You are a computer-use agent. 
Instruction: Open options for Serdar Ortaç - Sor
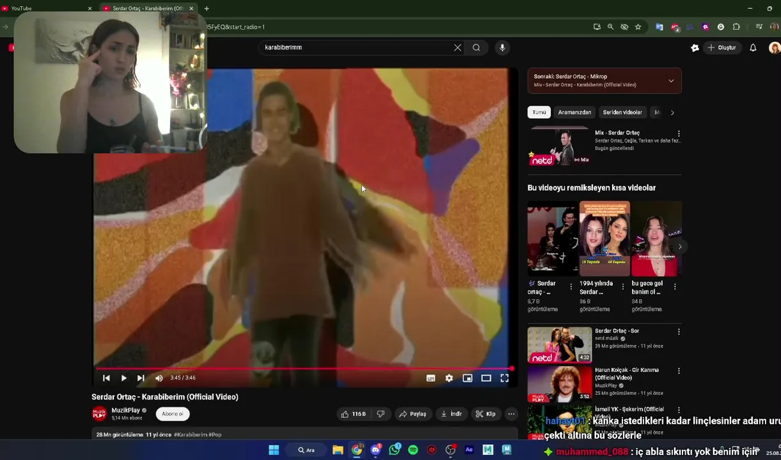coord(679,332)
